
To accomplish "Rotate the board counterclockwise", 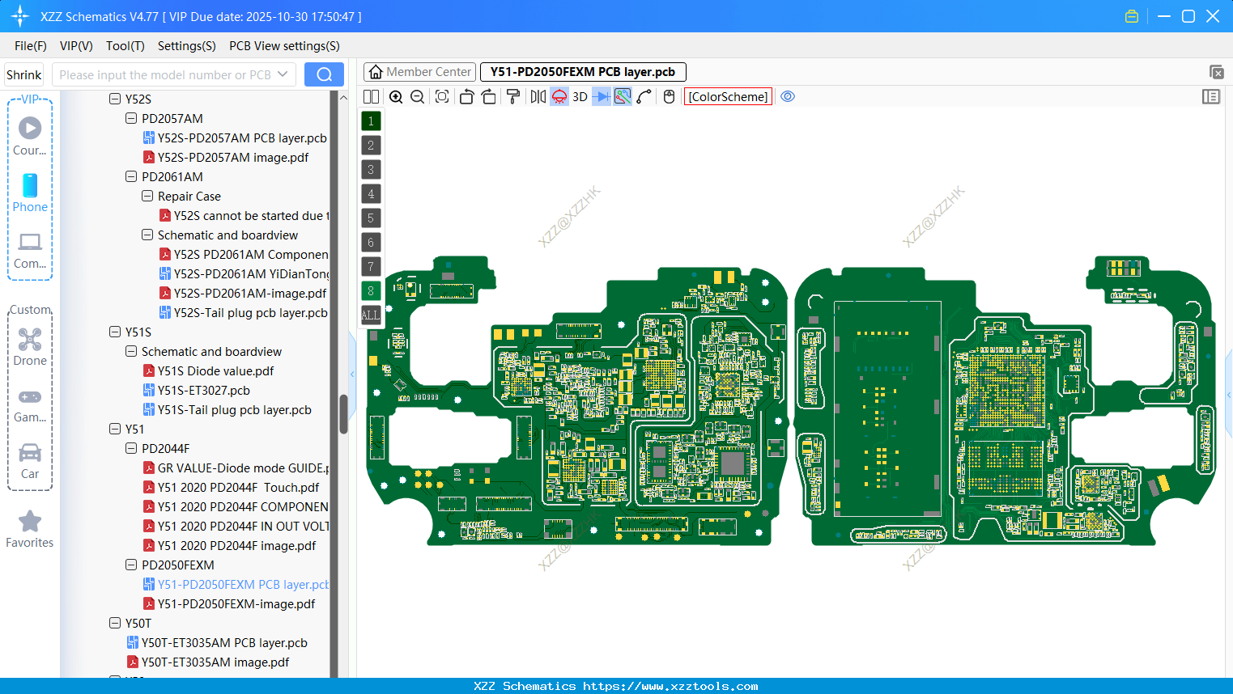I will click(x=468, y=96).
